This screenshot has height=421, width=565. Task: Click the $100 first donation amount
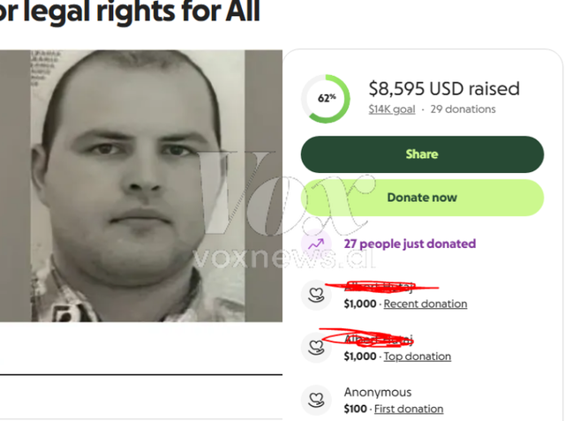click(x=355, y=409)
